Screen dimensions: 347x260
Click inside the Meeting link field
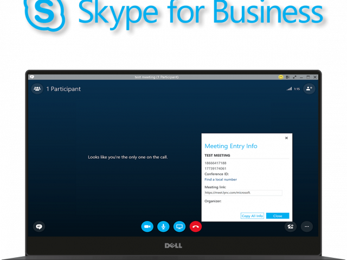coord(243,192)
